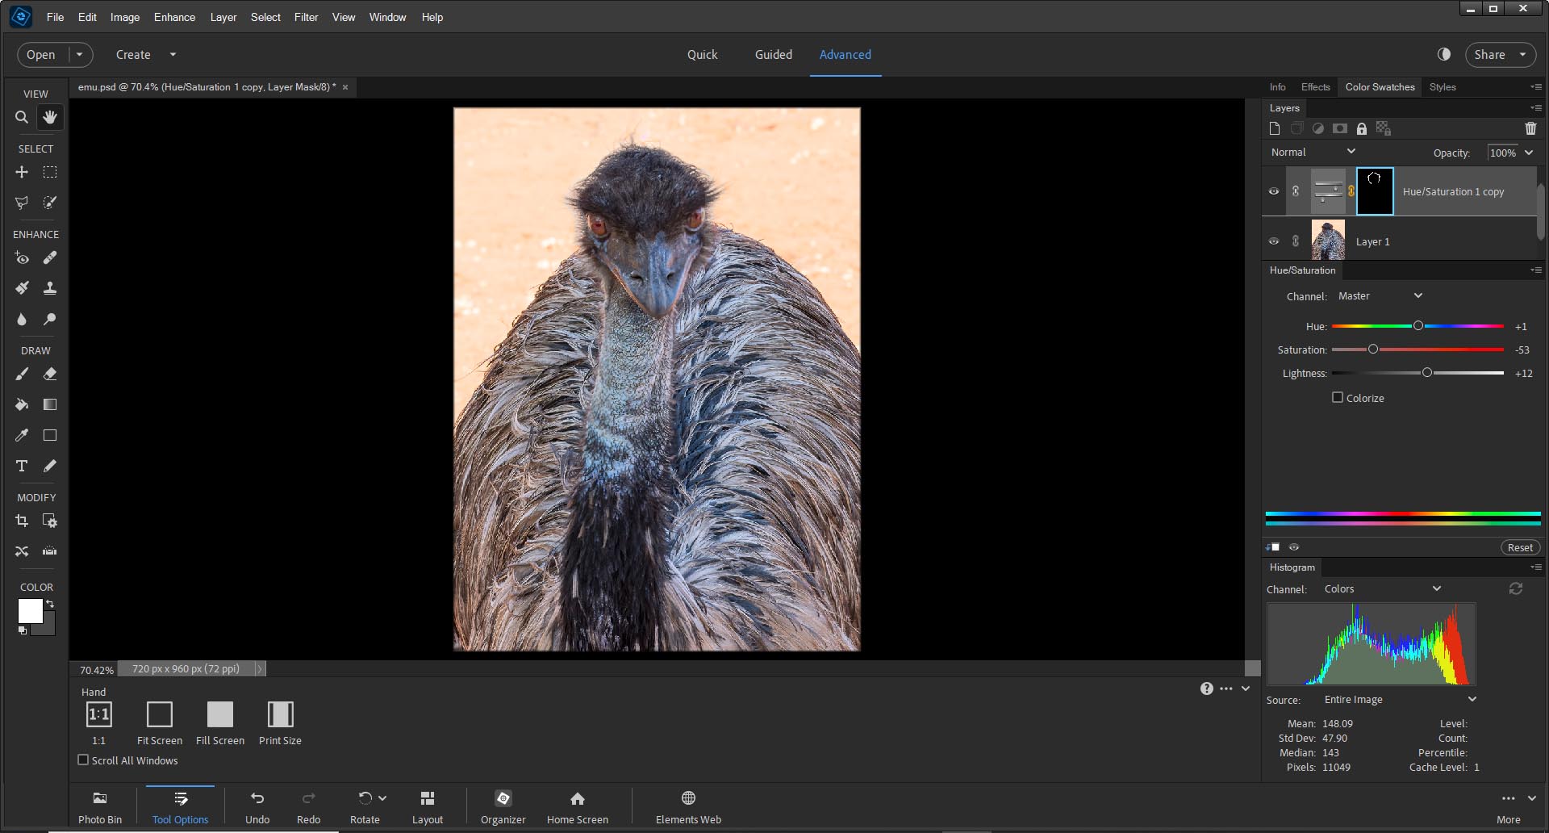Click the Reset button in Hue/Saturation
Viewport: 1549px width, 833px height.
pyautogui.click(x=1520, y=547)
